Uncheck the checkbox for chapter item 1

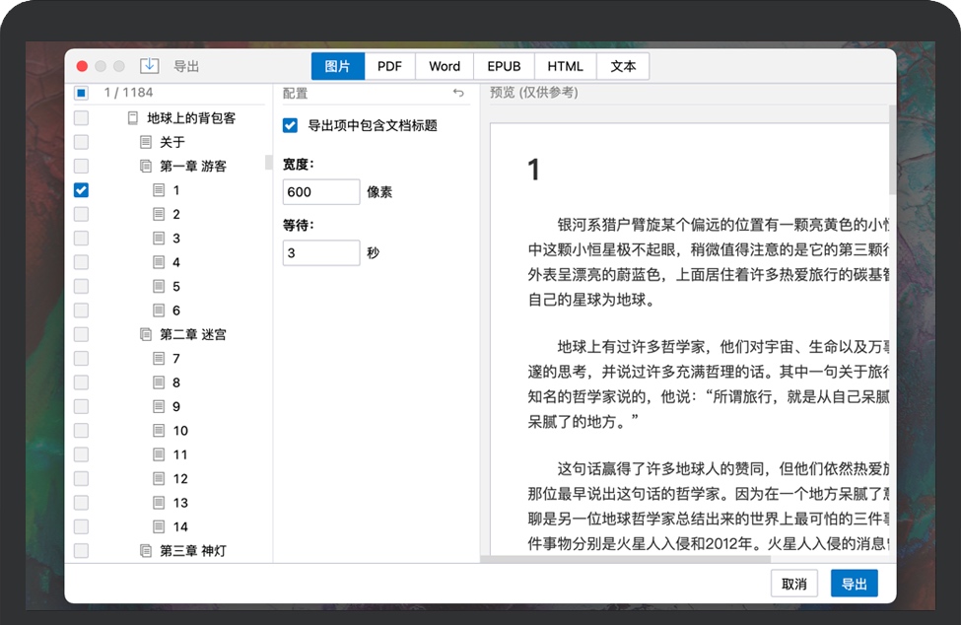point(82,190)
